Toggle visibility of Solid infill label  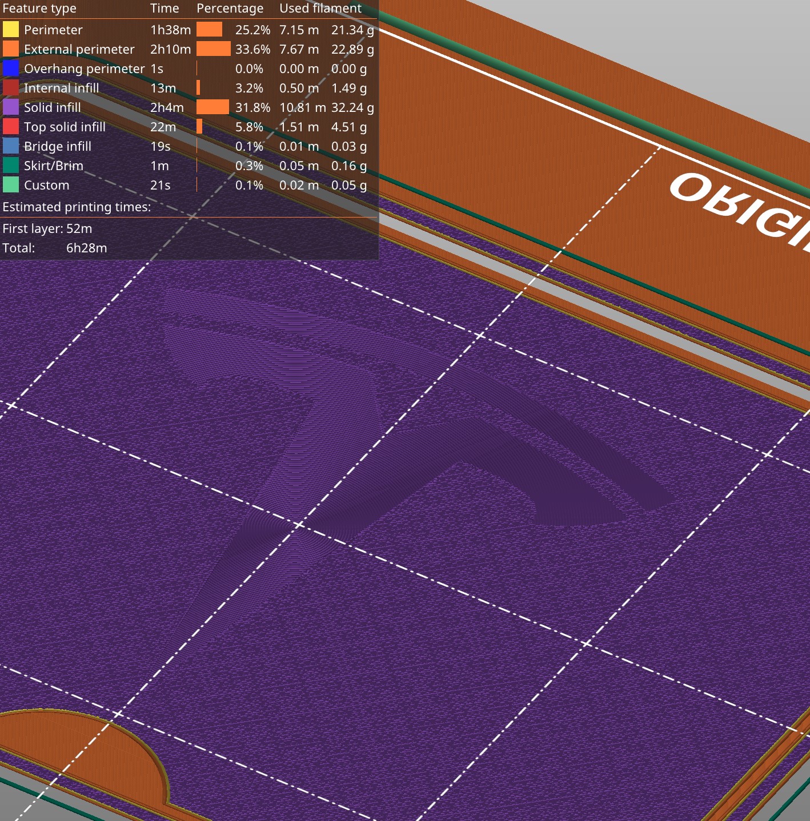tap(53, 107)
